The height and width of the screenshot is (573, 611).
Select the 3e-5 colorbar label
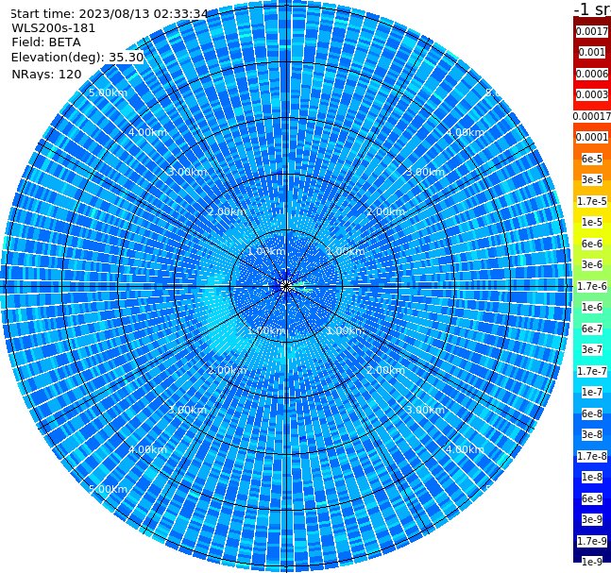click(x=592, y=179)
